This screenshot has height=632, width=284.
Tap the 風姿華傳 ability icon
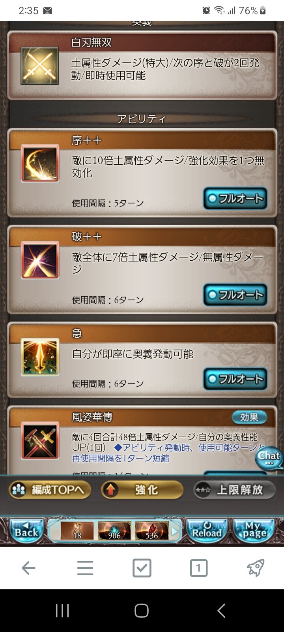[x=40, y=440]
